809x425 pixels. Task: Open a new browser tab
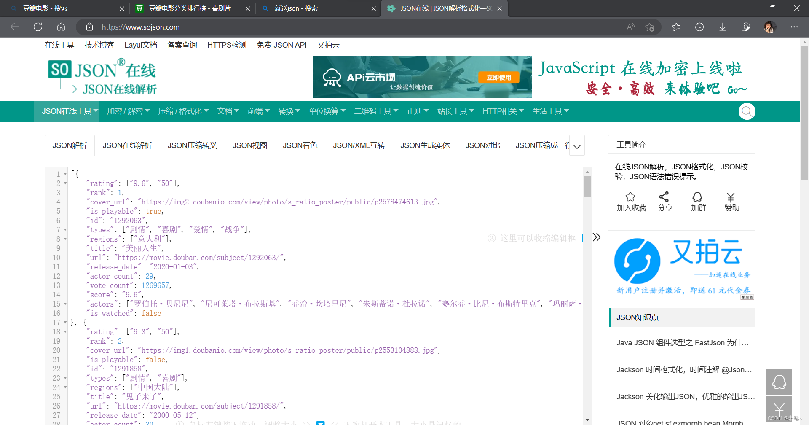click(x=517, y=8)
